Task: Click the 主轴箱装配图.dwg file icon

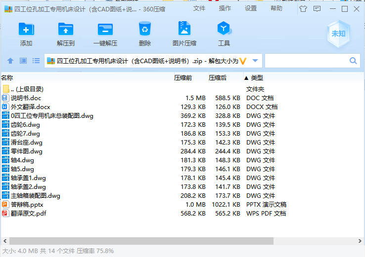Action: [5, 195]
